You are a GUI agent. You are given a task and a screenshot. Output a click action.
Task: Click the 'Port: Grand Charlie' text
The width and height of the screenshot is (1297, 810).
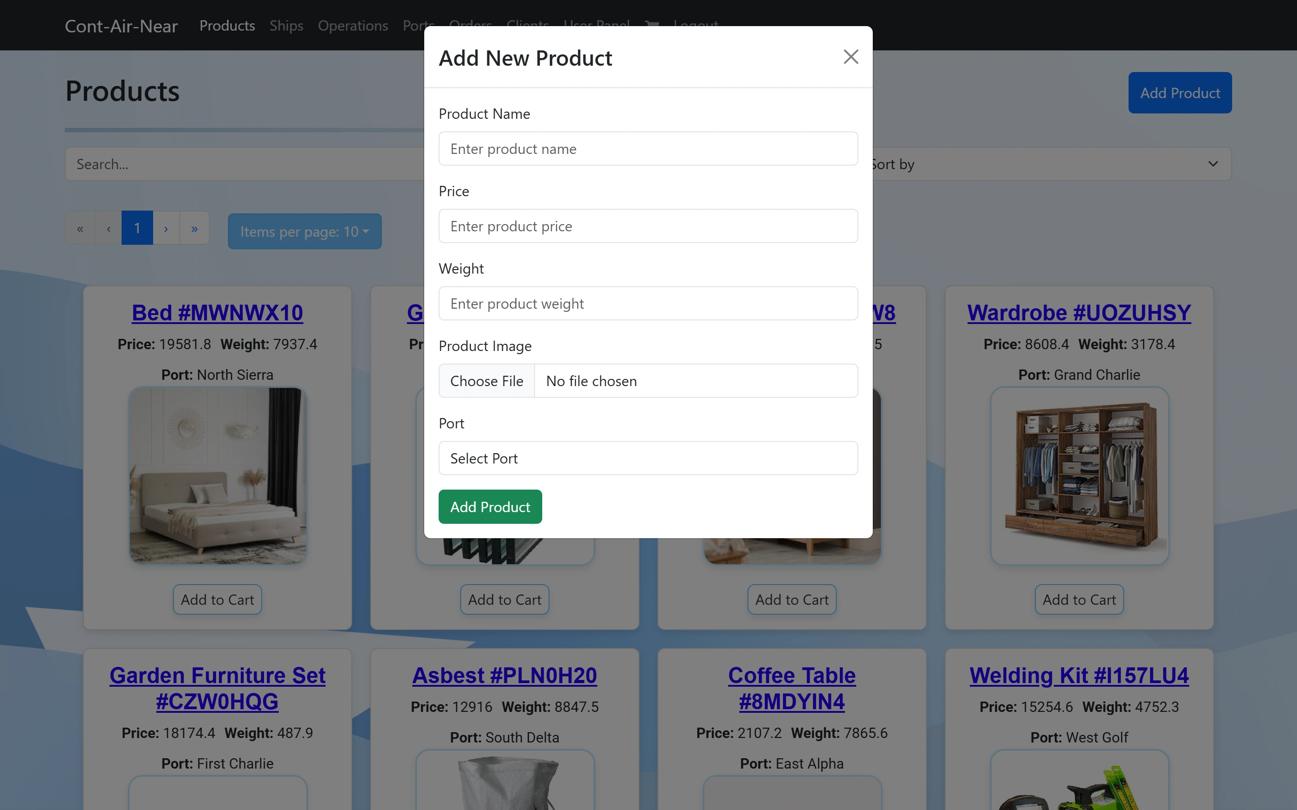pos(1079,374)
